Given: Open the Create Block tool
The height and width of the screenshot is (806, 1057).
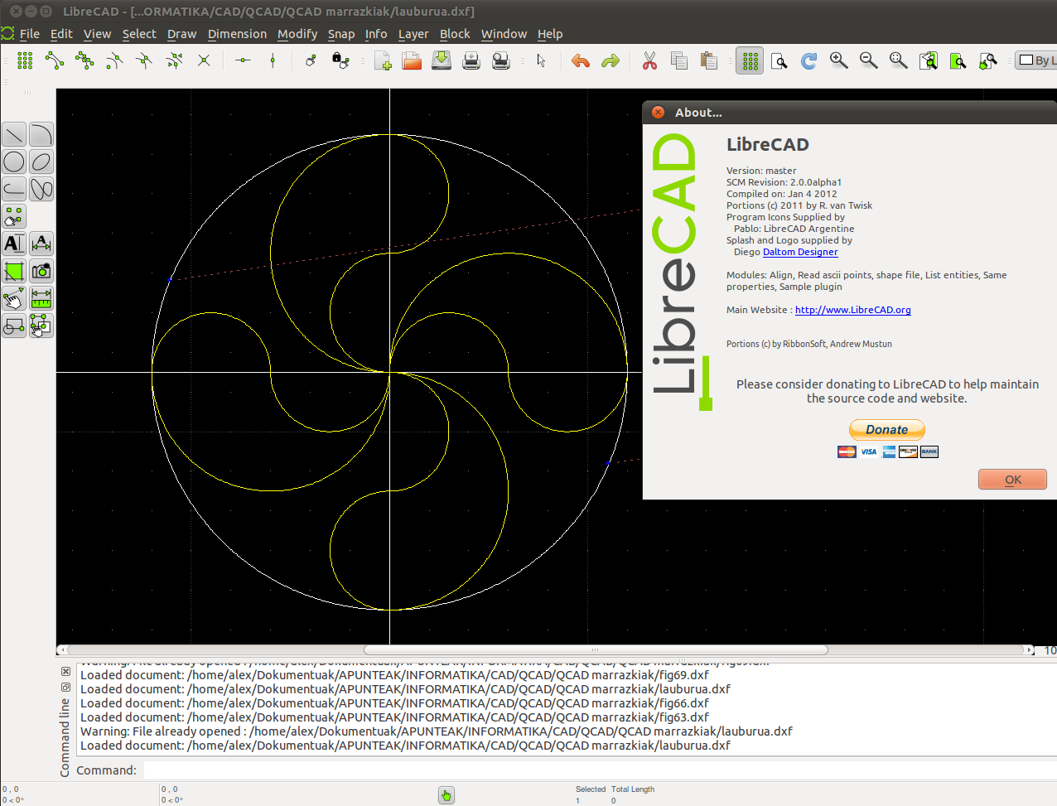Looking at the screenshot, I should (14, 326).
